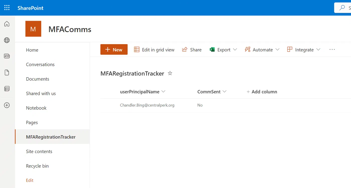Open My sites globe icon
This screenshot has height=188, width=351.
[x=7, y=40]
